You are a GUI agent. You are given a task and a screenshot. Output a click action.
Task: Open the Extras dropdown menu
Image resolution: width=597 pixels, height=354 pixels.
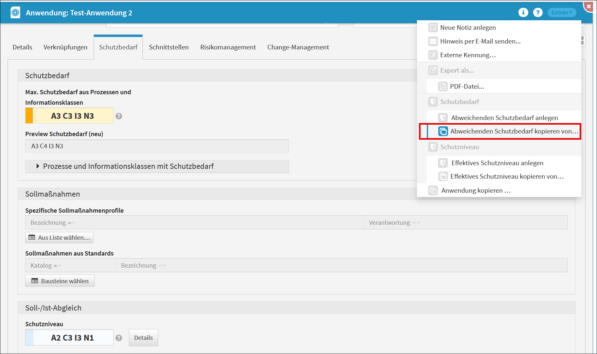562,12
